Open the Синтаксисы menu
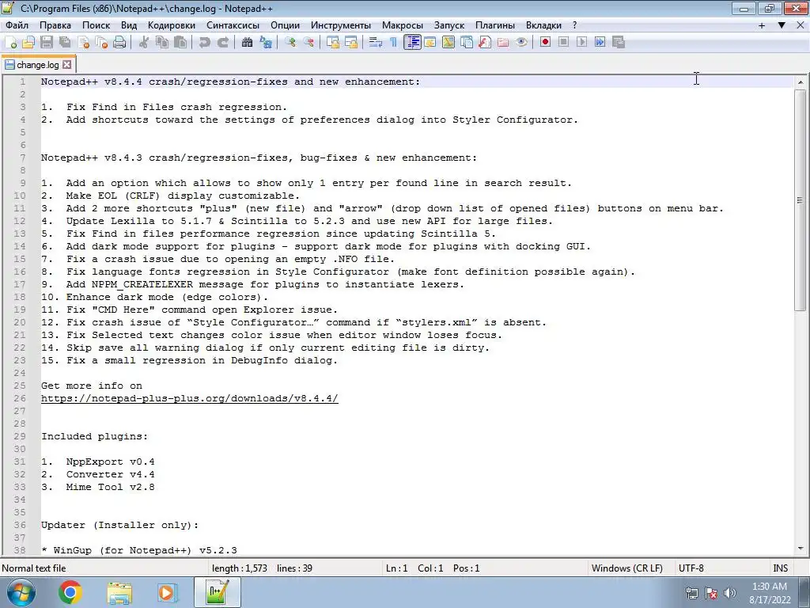 coord(233,25)
